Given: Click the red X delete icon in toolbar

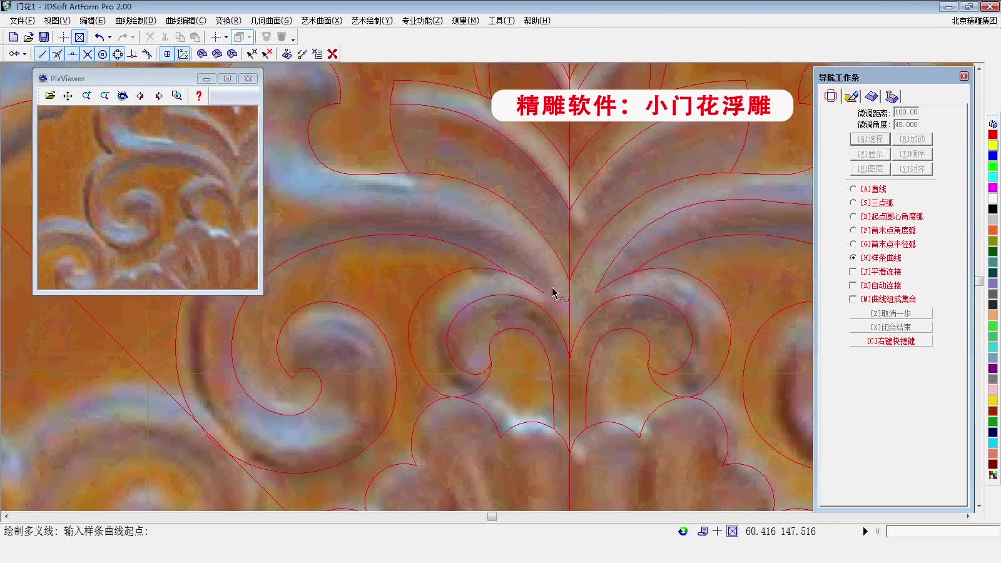Looking at the screenshot, I should [332, 54].
